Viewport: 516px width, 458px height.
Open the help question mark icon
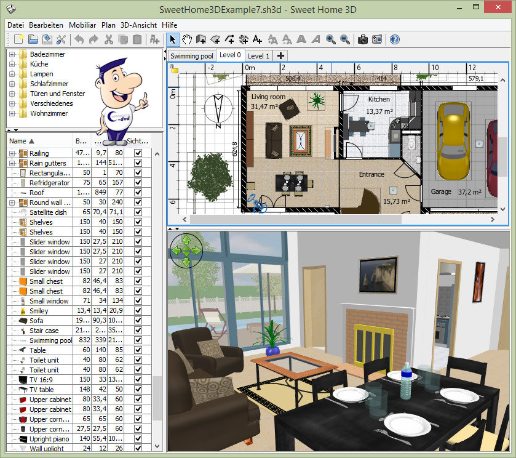coord(395,39)
